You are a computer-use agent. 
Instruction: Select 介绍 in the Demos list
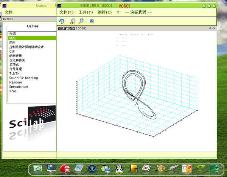point(12,34)
